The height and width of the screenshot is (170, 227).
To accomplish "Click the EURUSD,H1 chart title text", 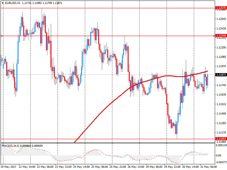I will [x=13, y=3].
